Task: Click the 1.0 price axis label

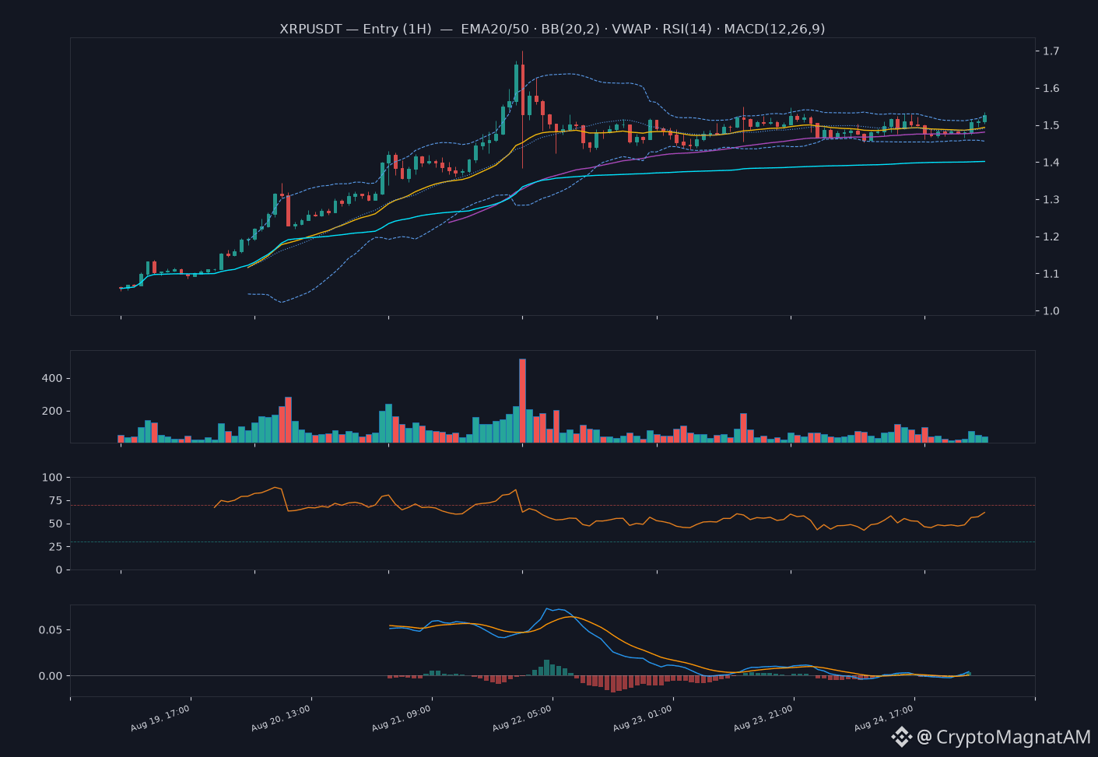Action: coord(1051,311)
